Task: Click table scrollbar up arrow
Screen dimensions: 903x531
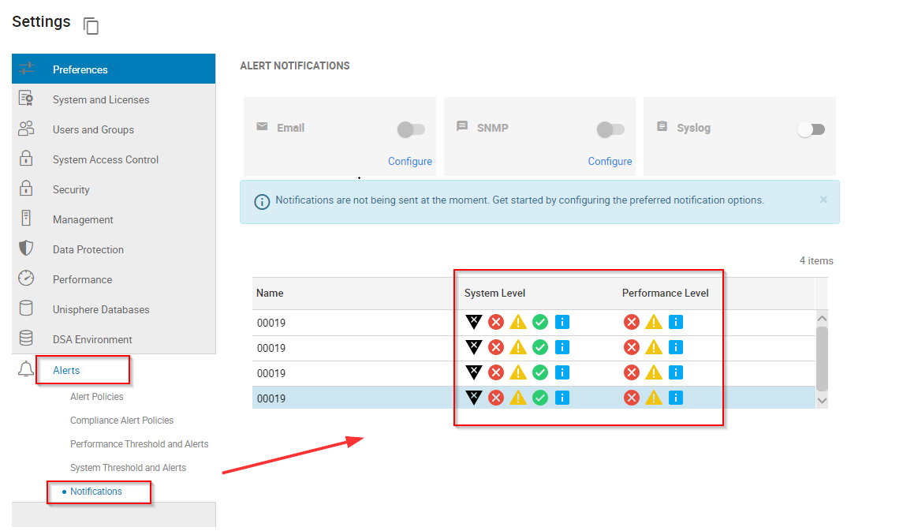Action: pos(822,319)
